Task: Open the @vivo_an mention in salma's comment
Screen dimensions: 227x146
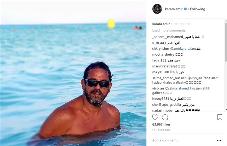Action: 195,78
